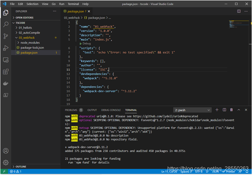The height and width of the screenshot is (175, 252).
Task: Collapse the 03_webPack folder
Action: point(26,38)
